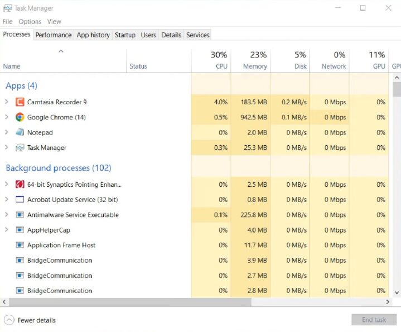Click Antimalware's 225.8 MB memory value
The width and height of the screenshot is (401, 332).
coord(254,215)
